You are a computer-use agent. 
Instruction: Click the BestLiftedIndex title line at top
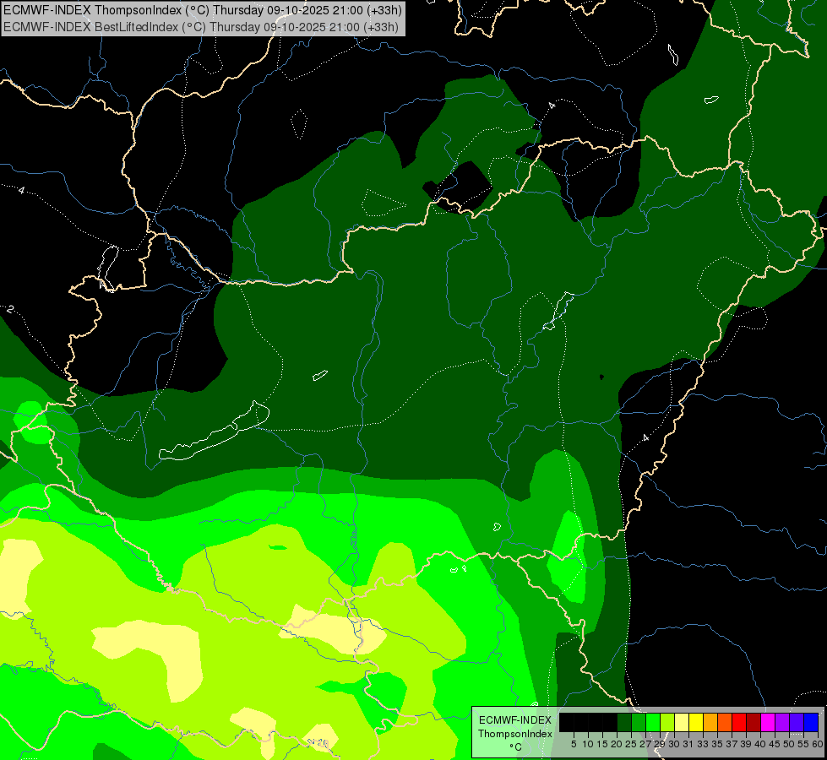[201, 27]
